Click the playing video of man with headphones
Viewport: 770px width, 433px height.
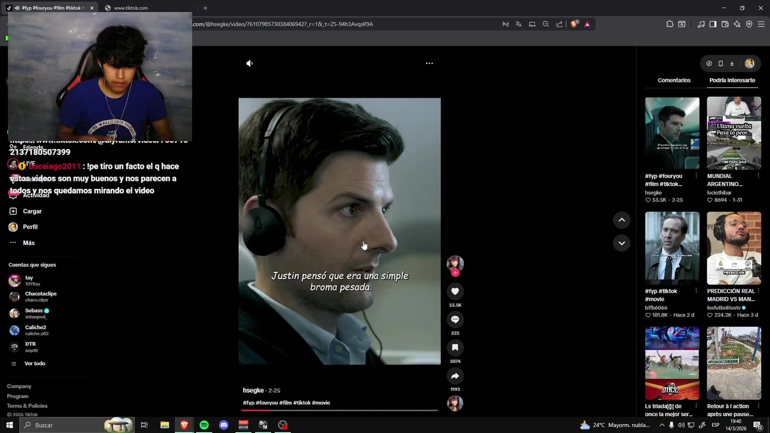pyautogui.click(x=339, y=231)
